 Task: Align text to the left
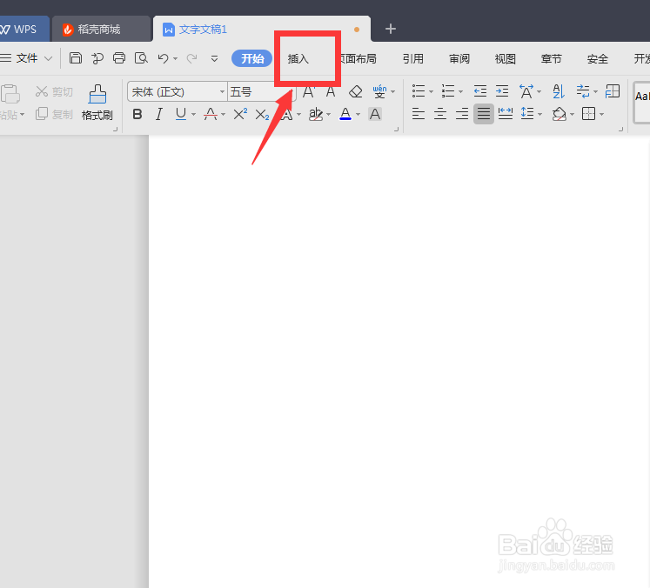tap(419, 114)
